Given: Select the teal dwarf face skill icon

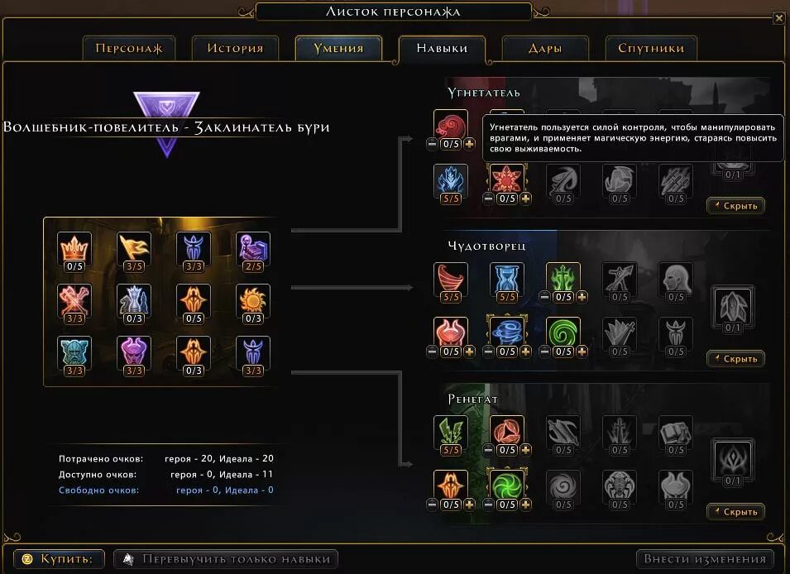Looking at the screenshot, I should (x=74, y=352).
